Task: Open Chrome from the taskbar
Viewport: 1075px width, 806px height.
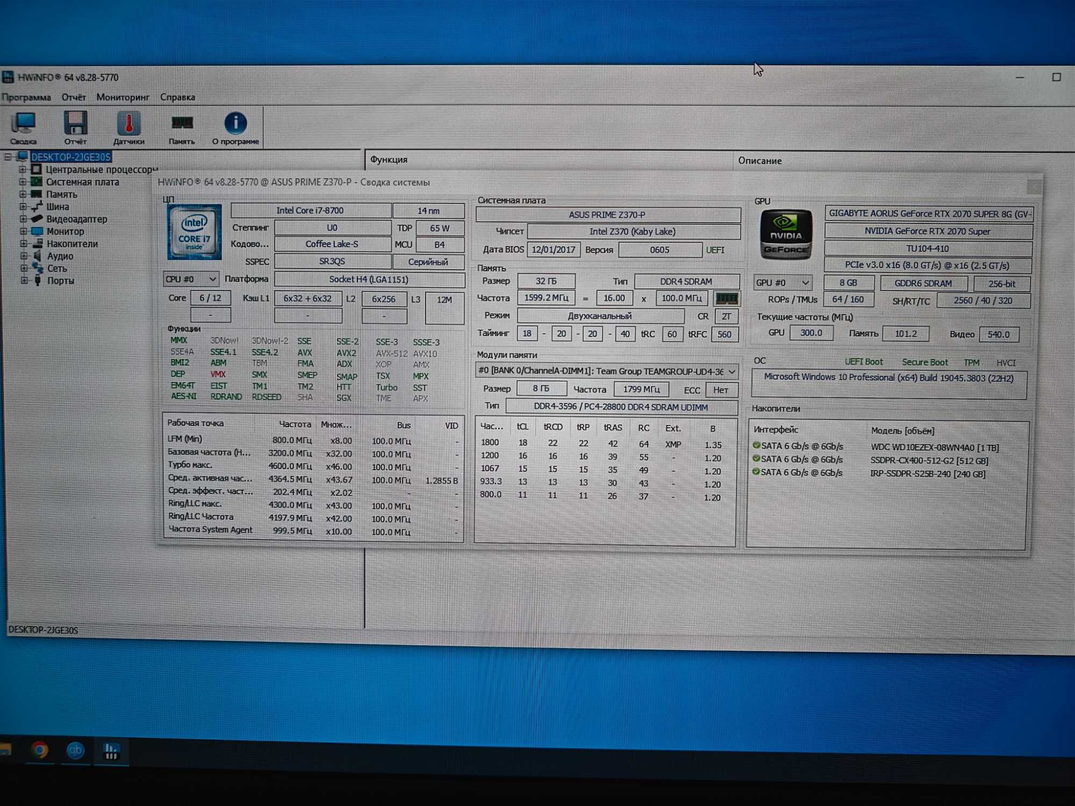Action: 39,750
